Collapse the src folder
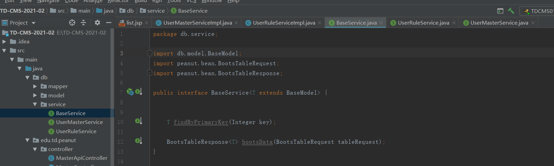 click(4, 51)
